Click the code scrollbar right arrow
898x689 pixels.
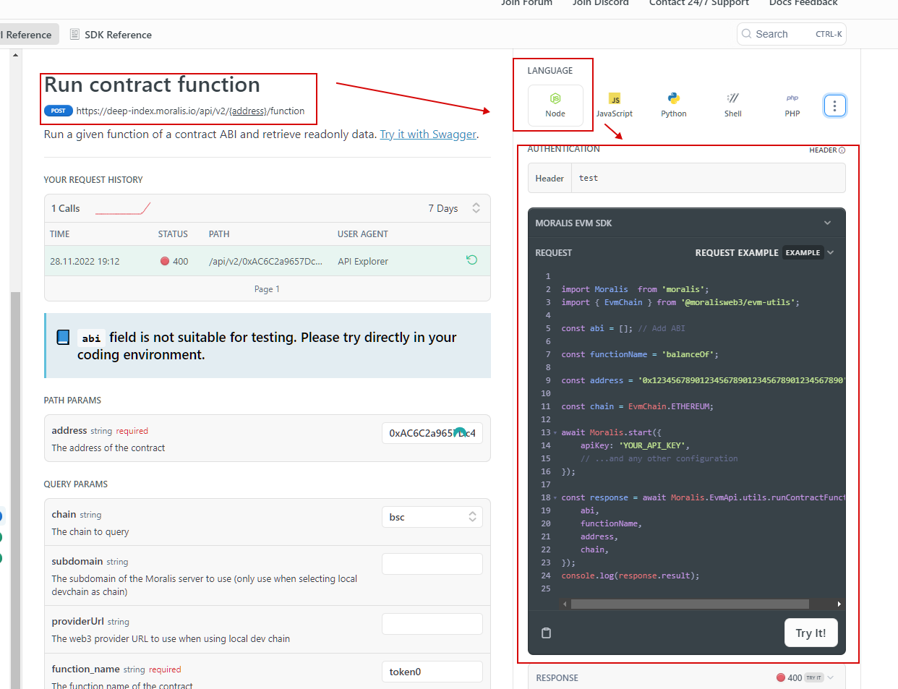tap(839, 604)
